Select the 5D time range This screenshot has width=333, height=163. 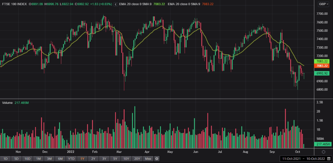16,158
